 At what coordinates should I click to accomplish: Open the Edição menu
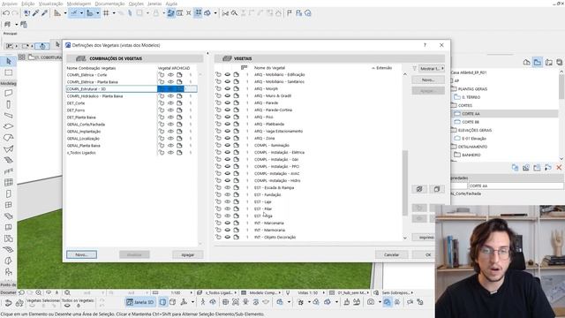coord(27,4)
